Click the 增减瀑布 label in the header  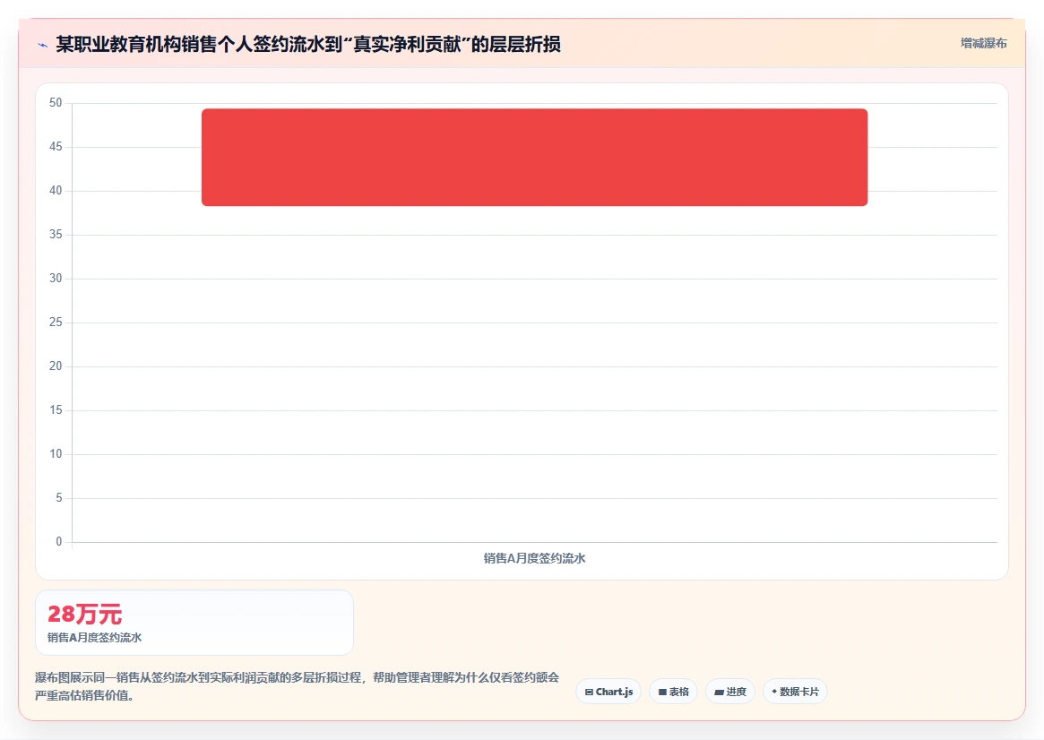tap(983, 43)
